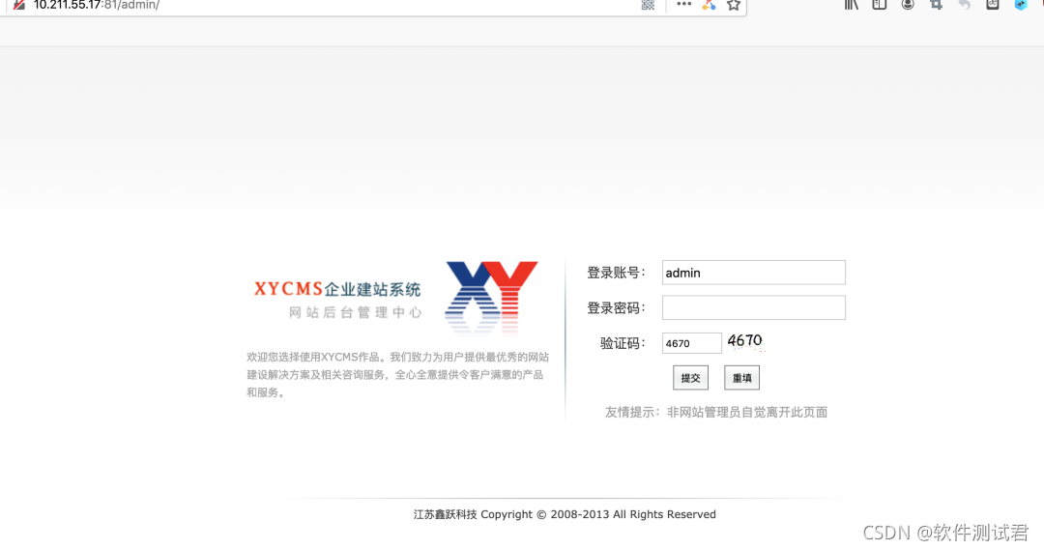Screen dimensions: 1044x550
Task: Submit the login with 提交 button
Action: (x=690, y=378)
